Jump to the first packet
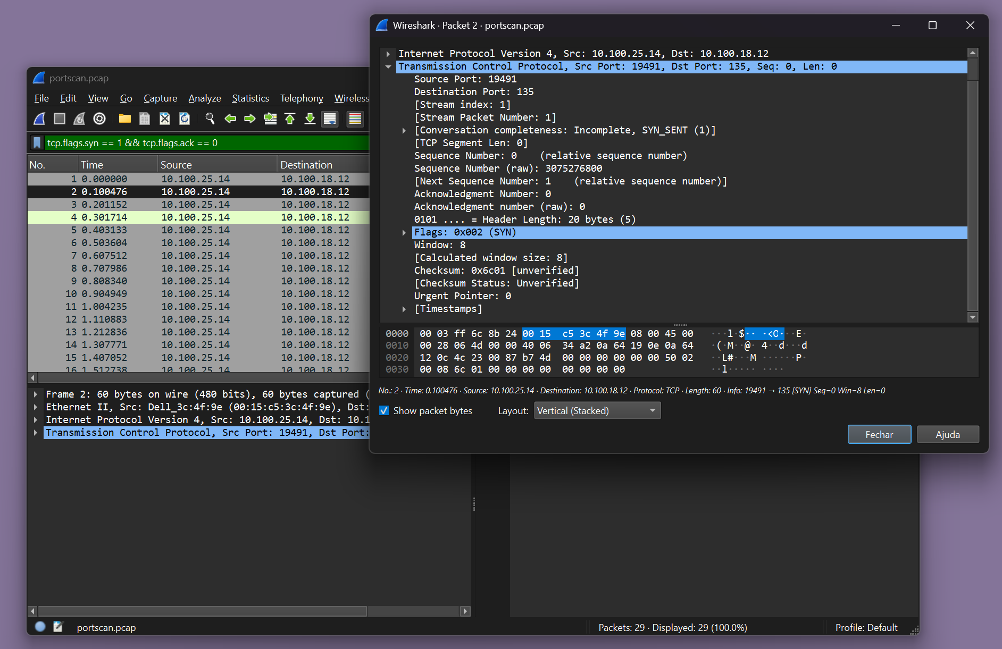Screen dimensions: 1002x649 click(290, 119)
